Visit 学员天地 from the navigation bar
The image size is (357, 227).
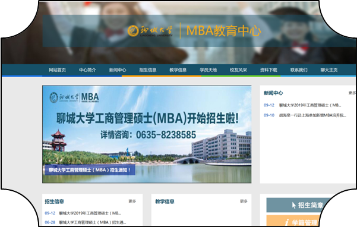(208, 70)
